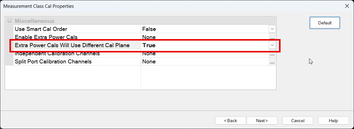Click the True value of Different Cal Plane

coord(149,45)
